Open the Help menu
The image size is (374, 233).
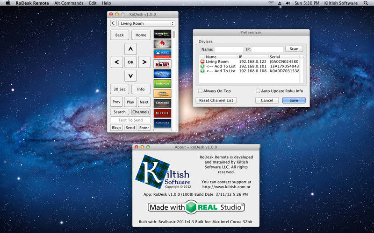(x=107, y=3)
